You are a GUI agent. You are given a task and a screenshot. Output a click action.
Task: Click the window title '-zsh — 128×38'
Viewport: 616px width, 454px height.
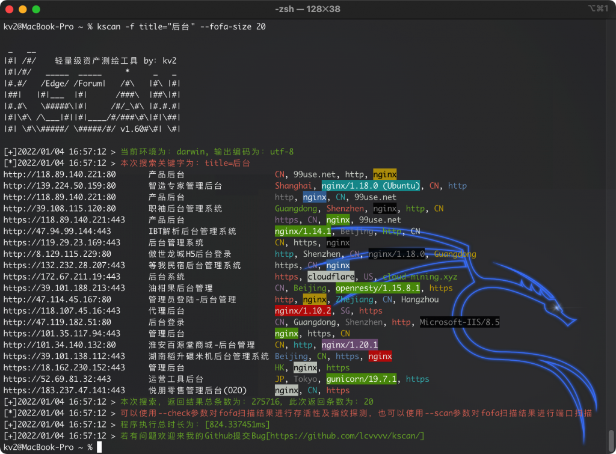coord(307,9)
